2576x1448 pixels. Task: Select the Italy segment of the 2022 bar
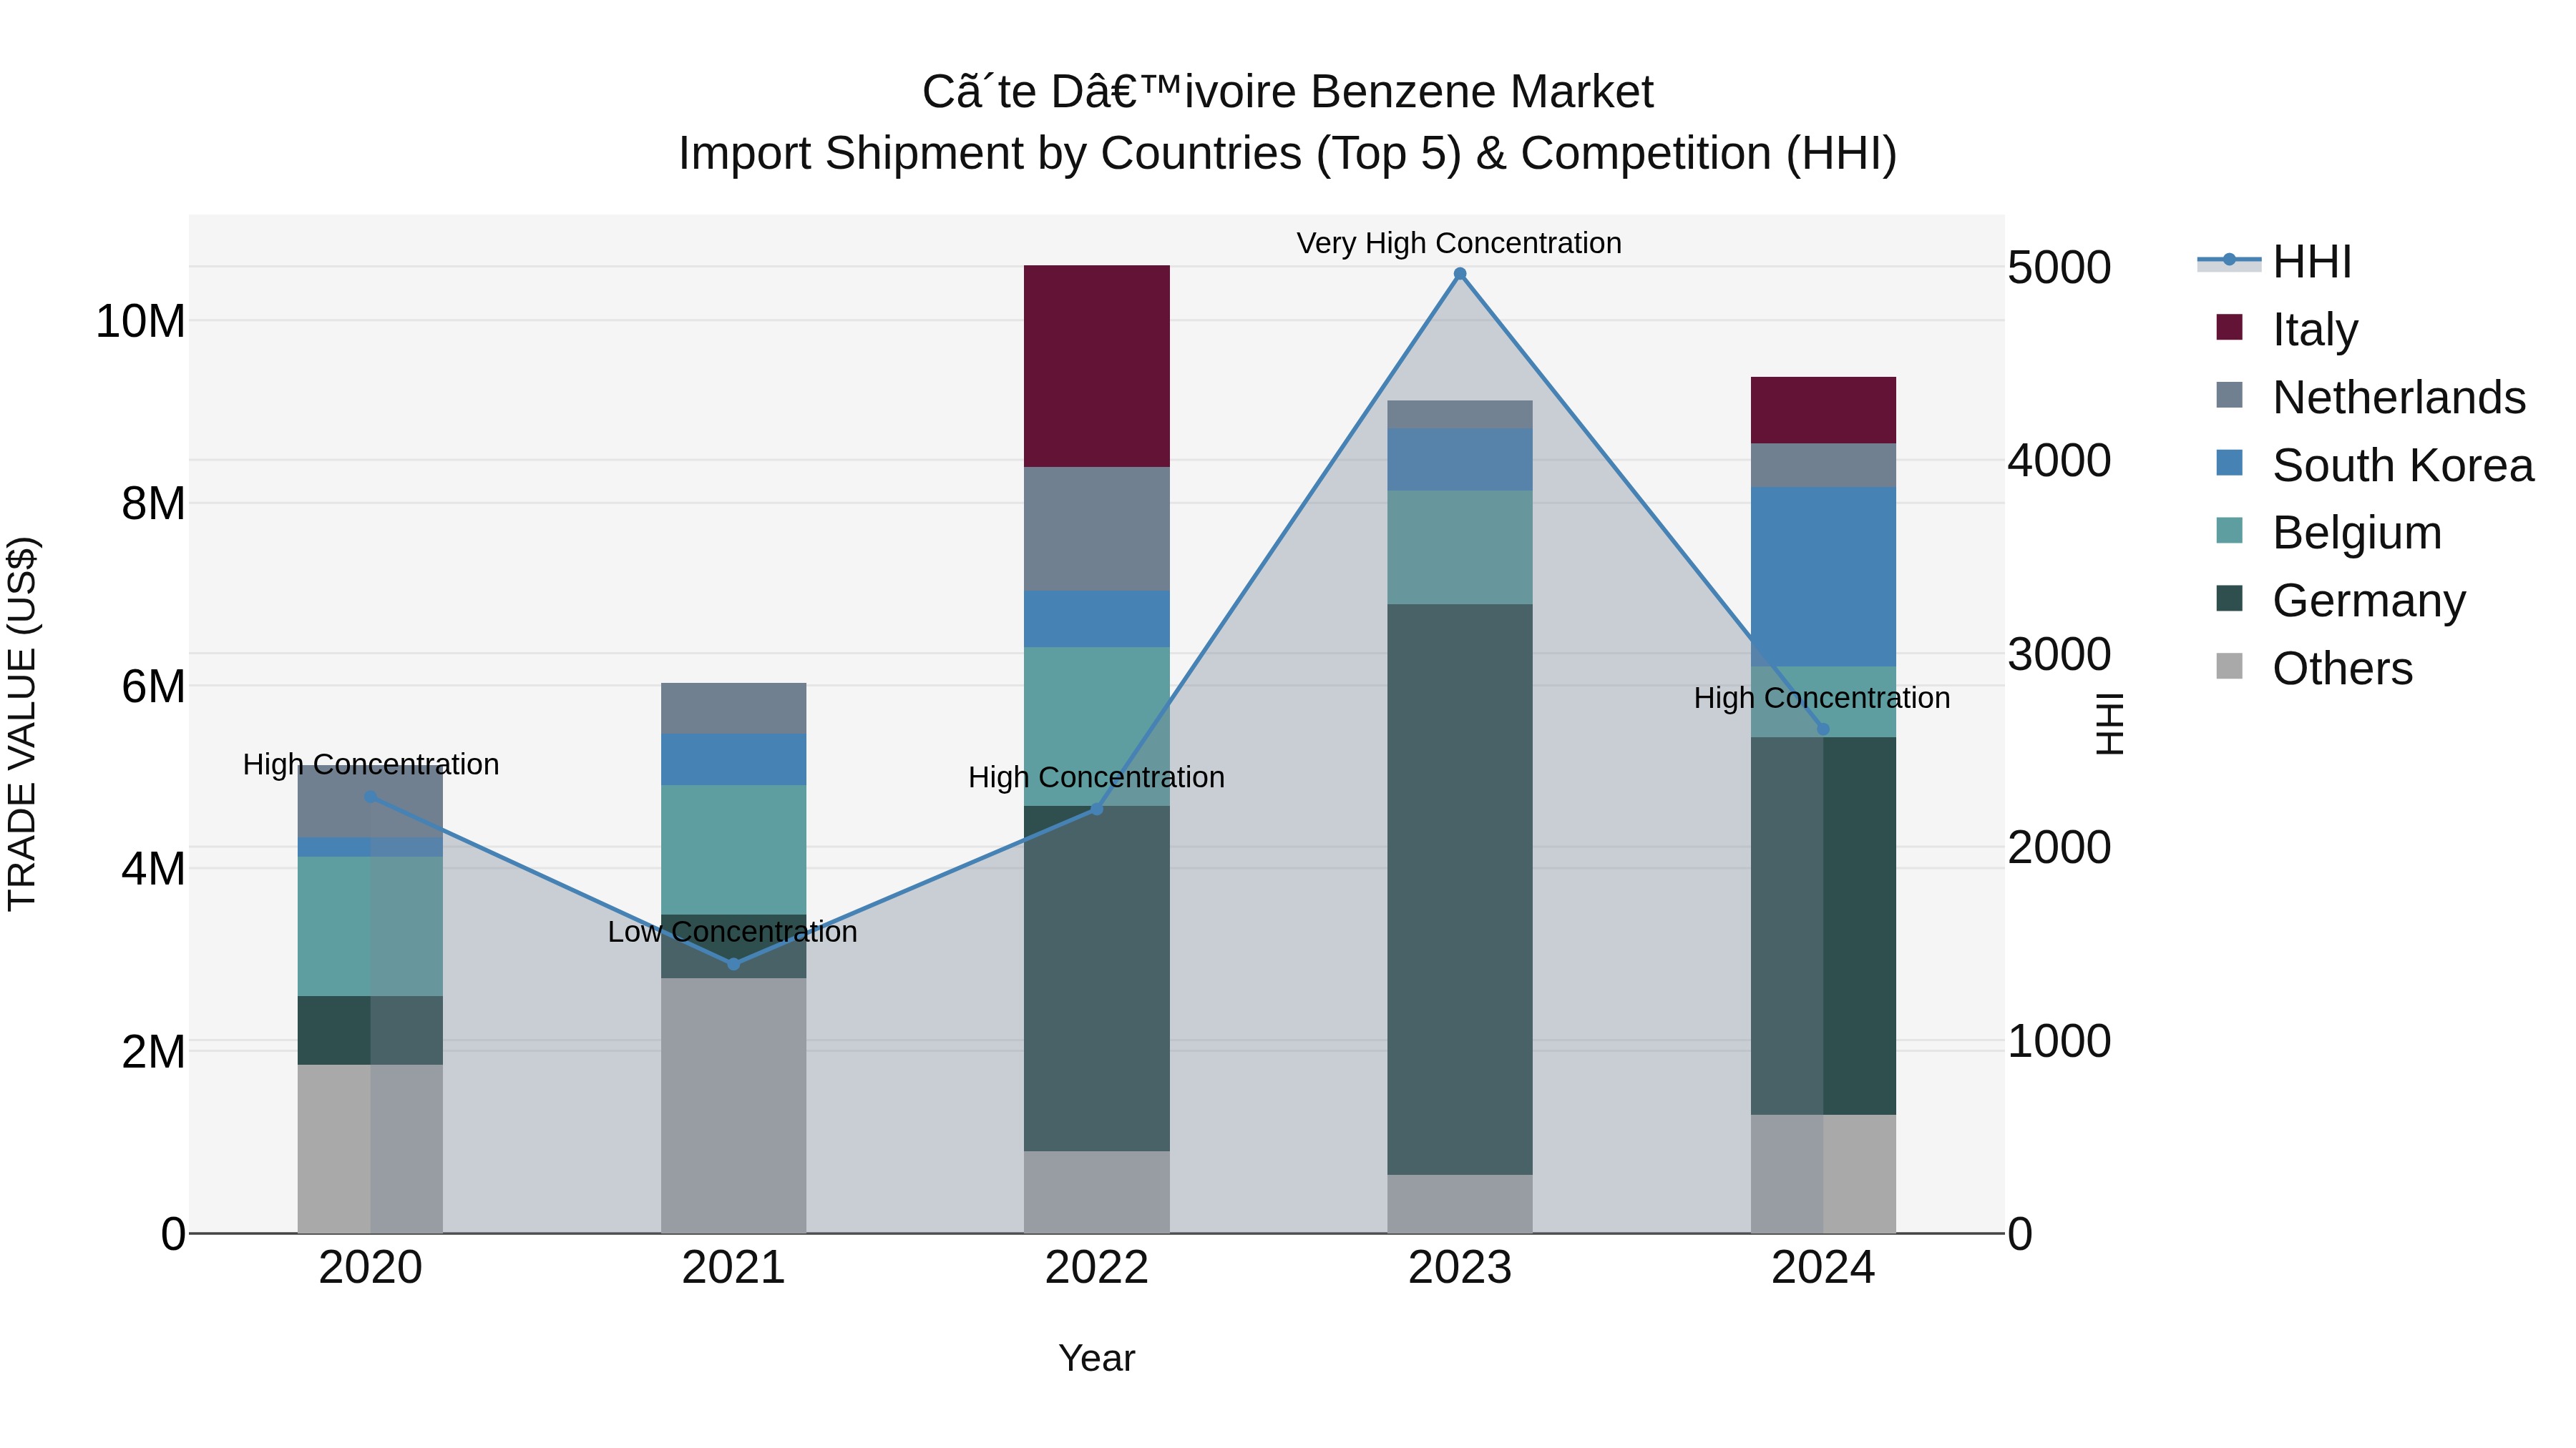point(1097,367)
